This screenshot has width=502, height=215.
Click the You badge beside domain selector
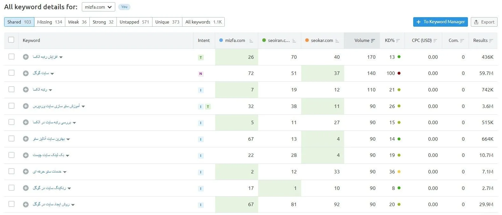point(124,7)
